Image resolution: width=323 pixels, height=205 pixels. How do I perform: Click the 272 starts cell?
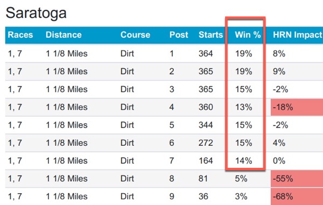[x=206, y=143]
